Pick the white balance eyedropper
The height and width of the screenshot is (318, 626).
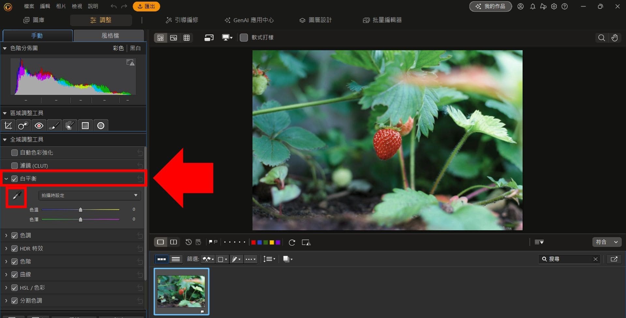pos(17,195)
